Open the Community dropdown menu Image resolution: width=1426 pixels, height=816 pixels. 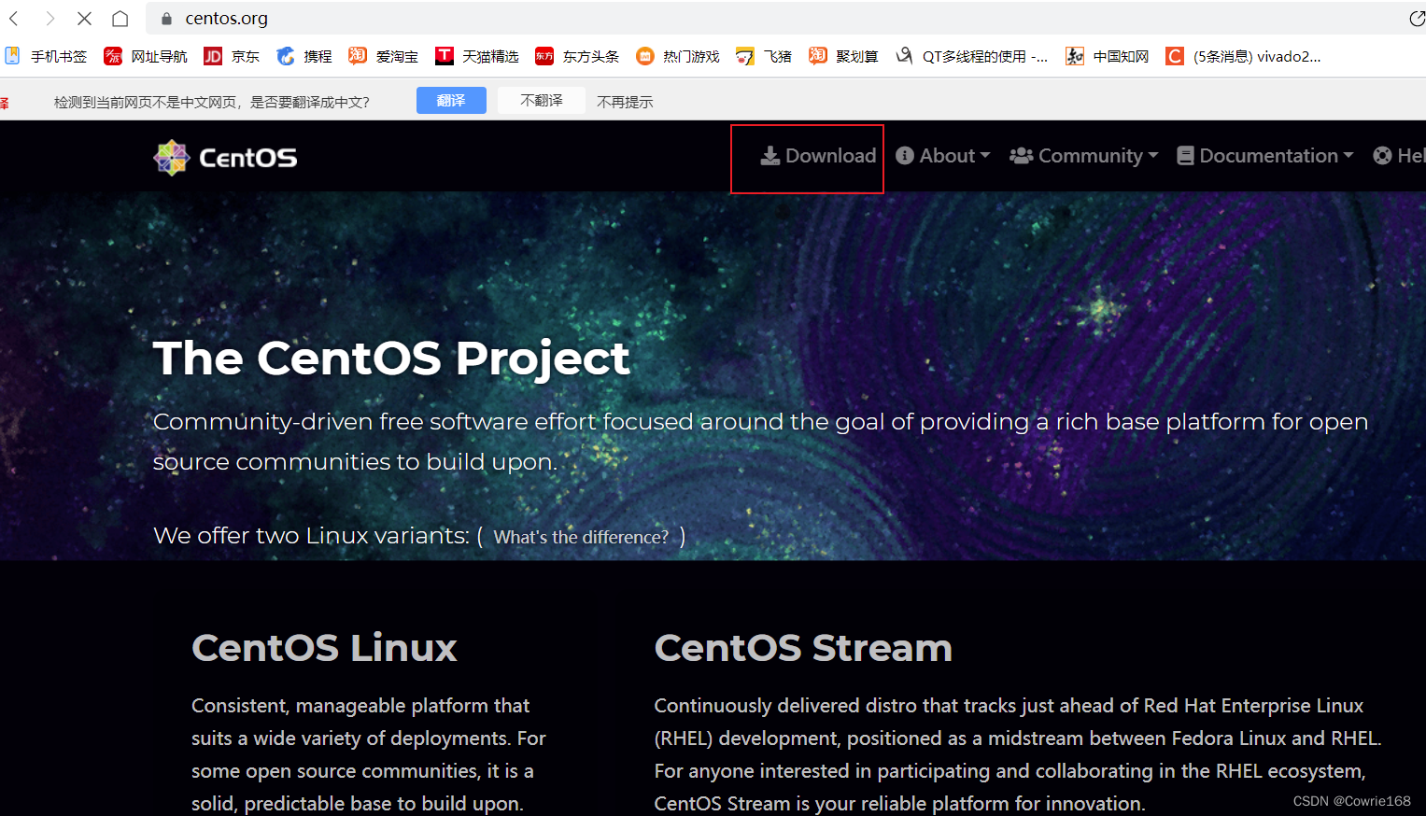(x=1082, y=155)
